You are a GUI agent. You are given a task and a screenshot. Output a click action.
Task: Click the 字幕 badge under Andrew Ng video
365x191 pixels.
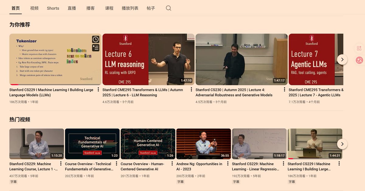coord(180,182)
